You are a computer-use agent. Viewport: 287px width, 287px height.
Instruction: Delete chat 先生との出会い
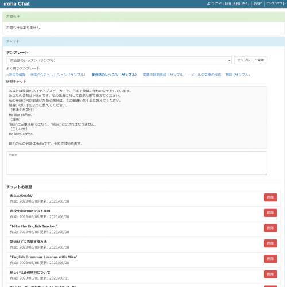[270, 197]
